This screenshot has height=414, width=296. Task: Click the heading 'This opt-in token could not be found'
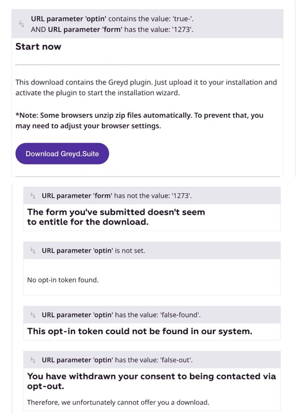coord(139,331)
